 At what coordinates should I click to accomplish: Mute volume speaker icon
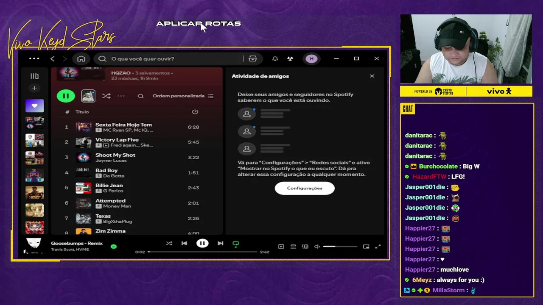click(x=317, y=247)
